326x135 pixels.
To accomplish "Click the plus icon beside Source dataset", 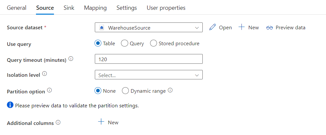I will click(x=242, y=27).
